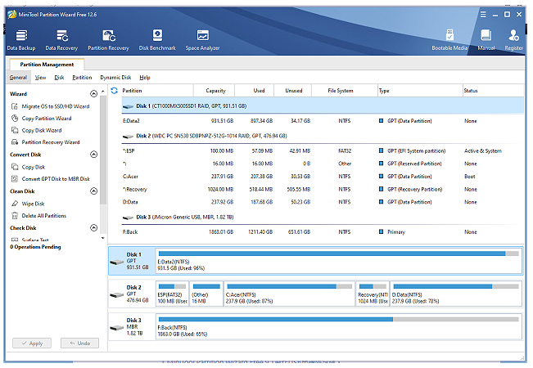Select the C:Acer partition row
This screenshot has height=368, width=533.
point(323,176)
